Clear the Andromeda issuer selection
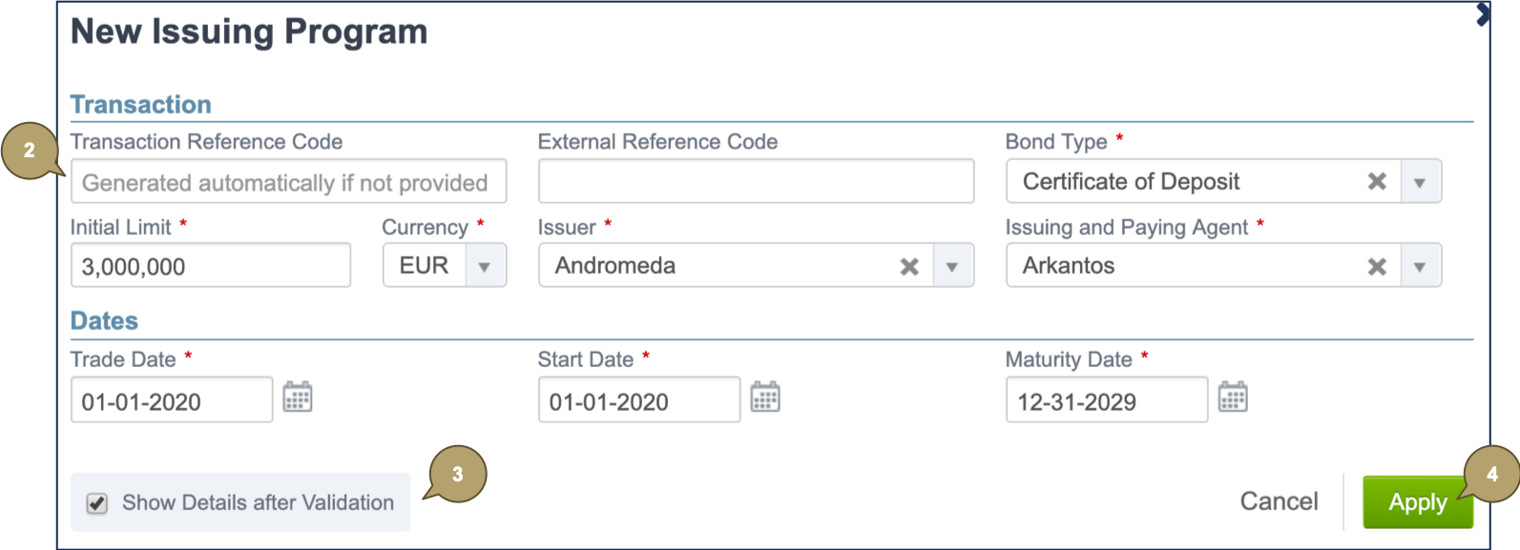Image resolution: width=1520 pixels, height=550 pixels. click(x=909, y=266)
